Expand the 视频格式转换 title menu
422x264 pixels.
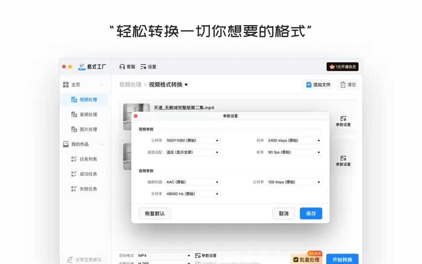click(185, 84)
